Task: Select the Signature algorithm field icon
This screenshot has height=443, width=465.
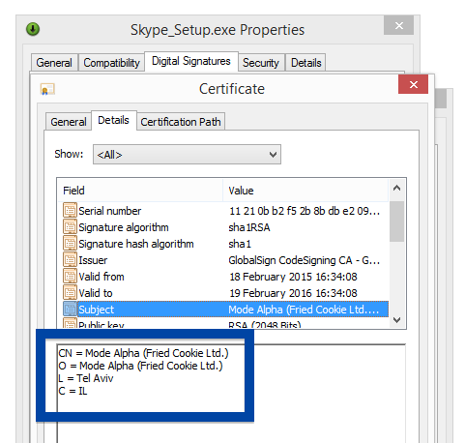Action: click(70, 227)
